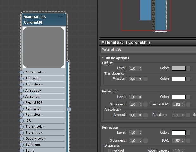The image size is (196, 152).
Task: Click the Opacity color input socket
Action: 22,139
